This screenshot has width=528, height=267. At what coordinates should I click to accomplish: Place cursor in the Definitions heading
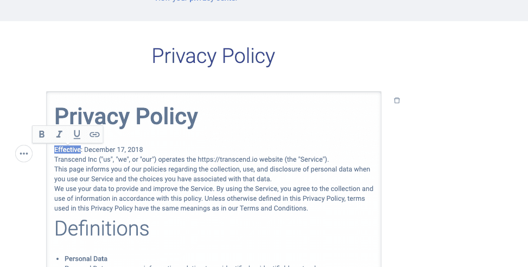pos(102,228)
